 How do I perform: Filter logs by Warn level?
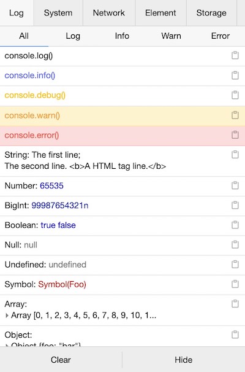click(171, 36)
